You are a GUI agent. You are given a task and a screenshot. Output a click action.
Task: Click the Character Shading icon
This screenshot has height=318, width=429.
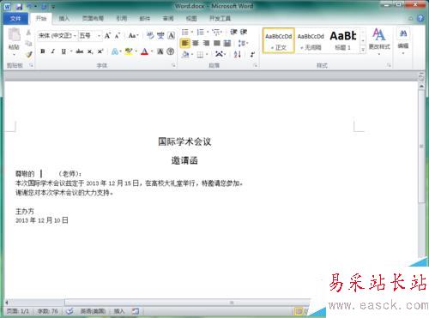tap(160, 51)
